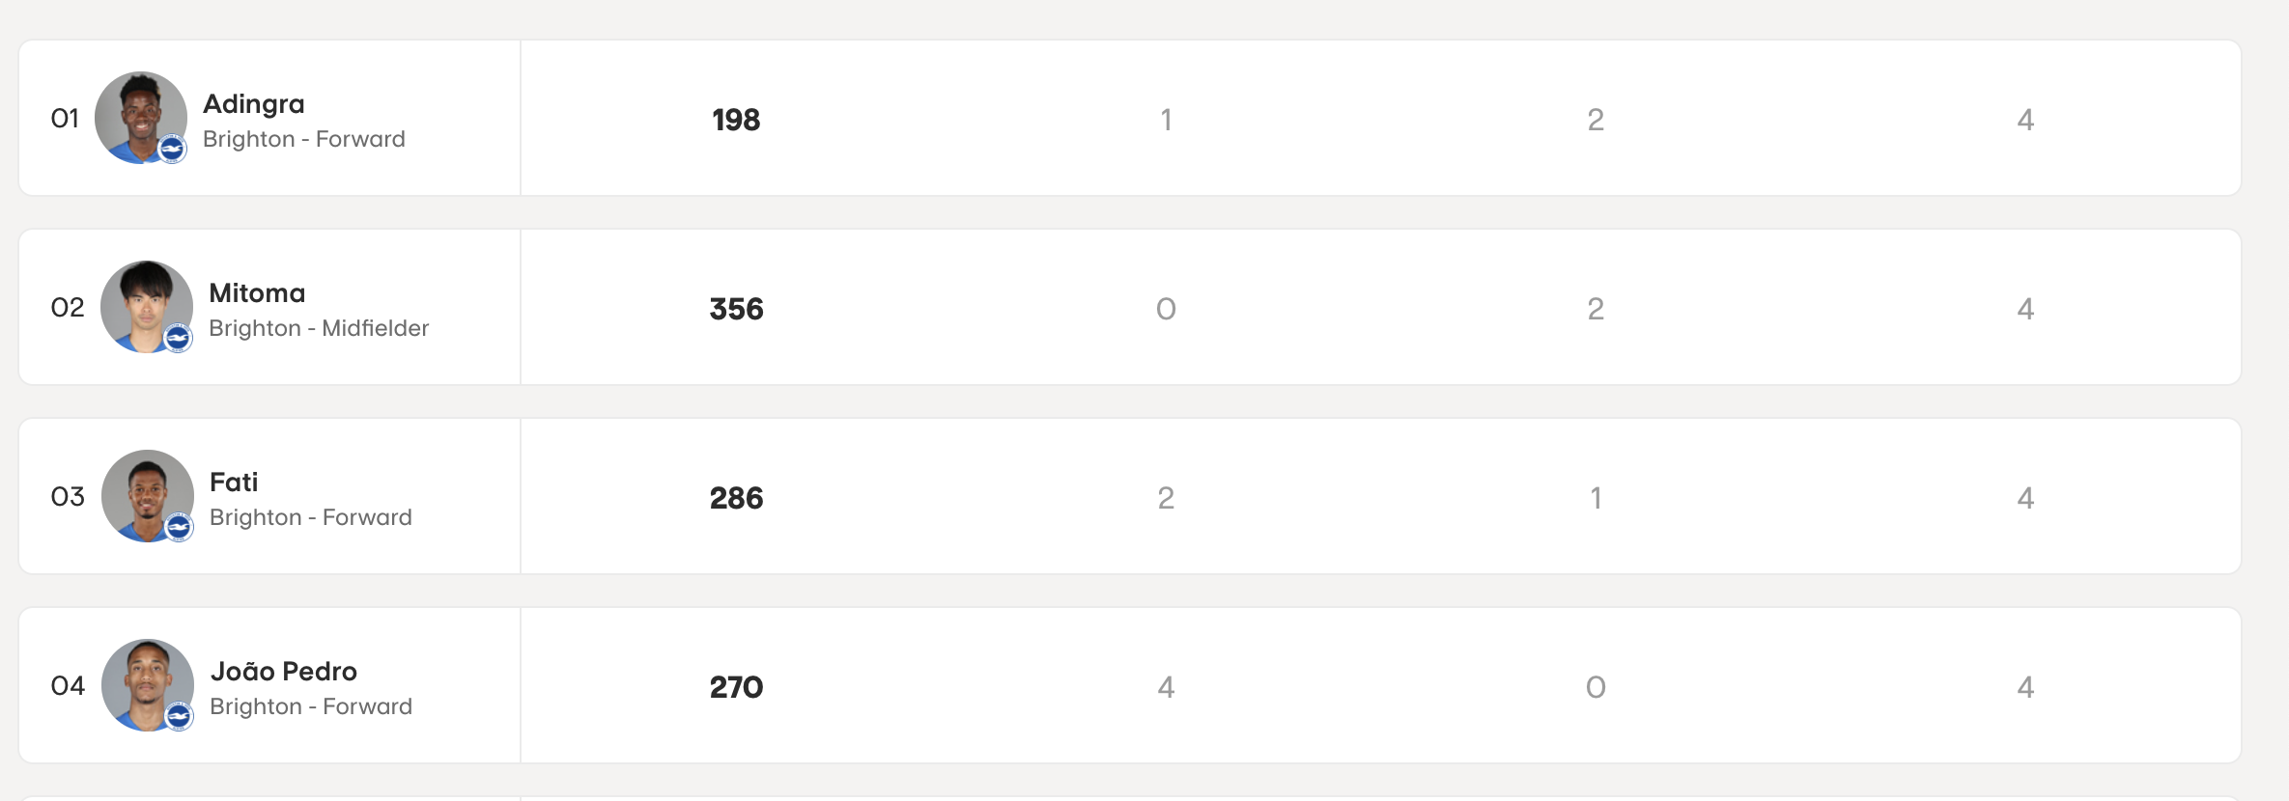Click Mitoma's player photo

[147, 307]
